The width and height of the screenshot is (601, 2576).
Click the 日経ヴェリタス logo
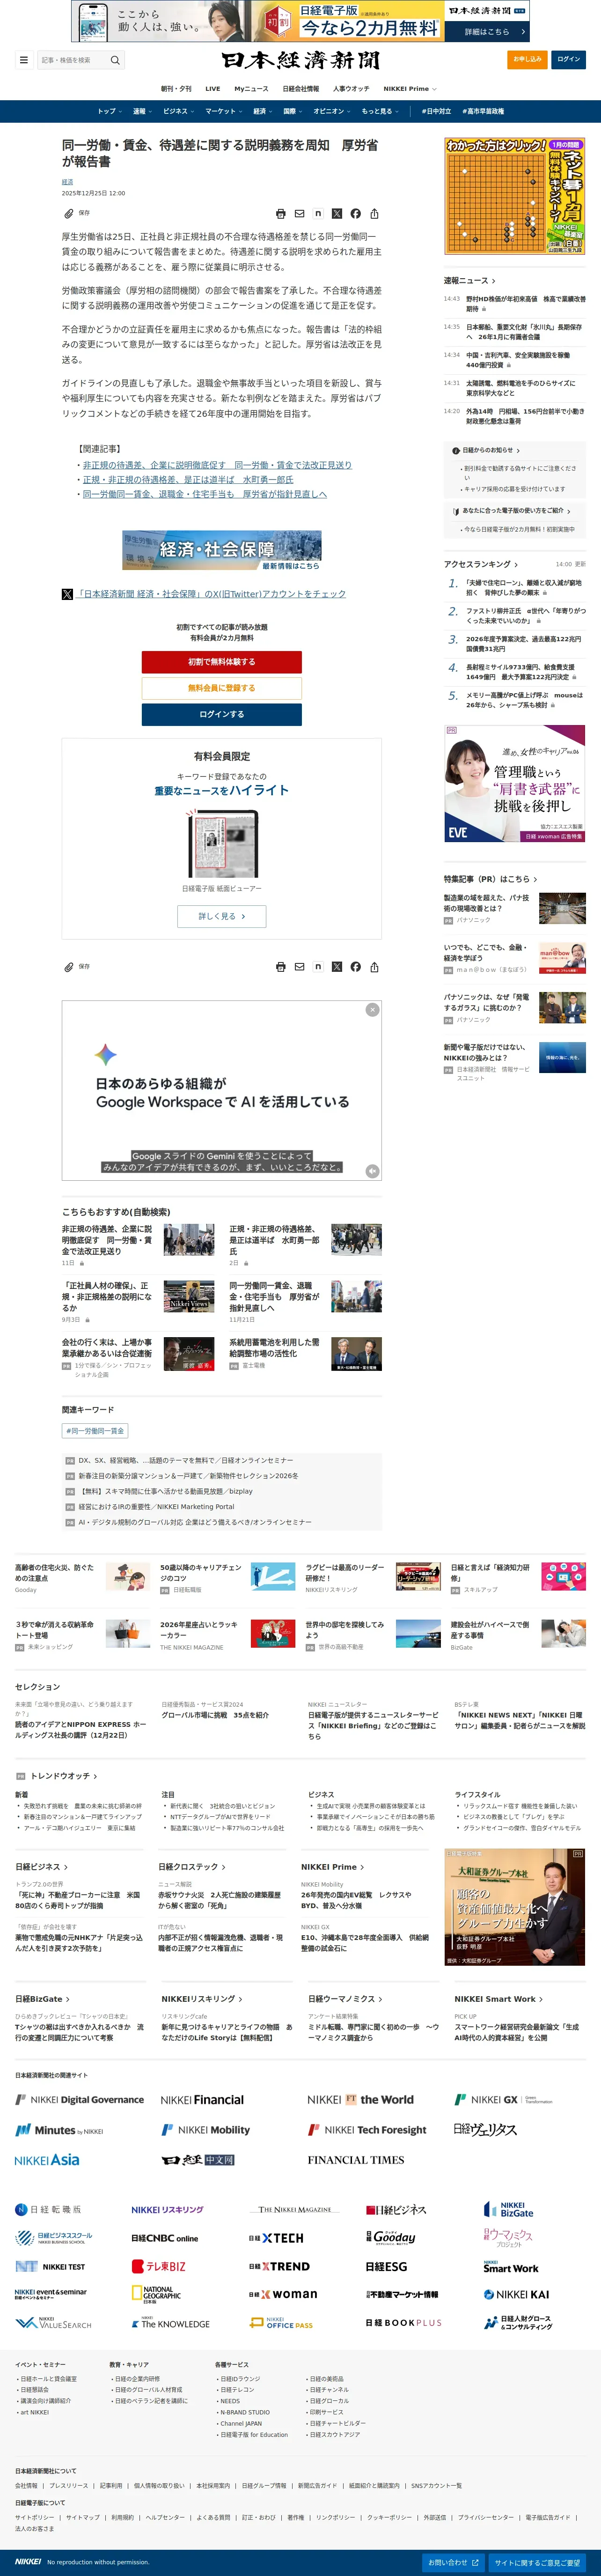click(x=485, y=2130)
